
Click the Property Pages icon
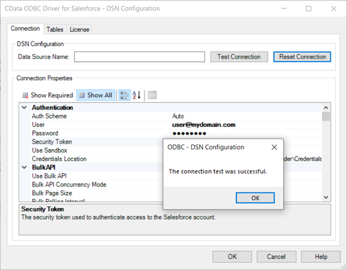pos(152,95)
